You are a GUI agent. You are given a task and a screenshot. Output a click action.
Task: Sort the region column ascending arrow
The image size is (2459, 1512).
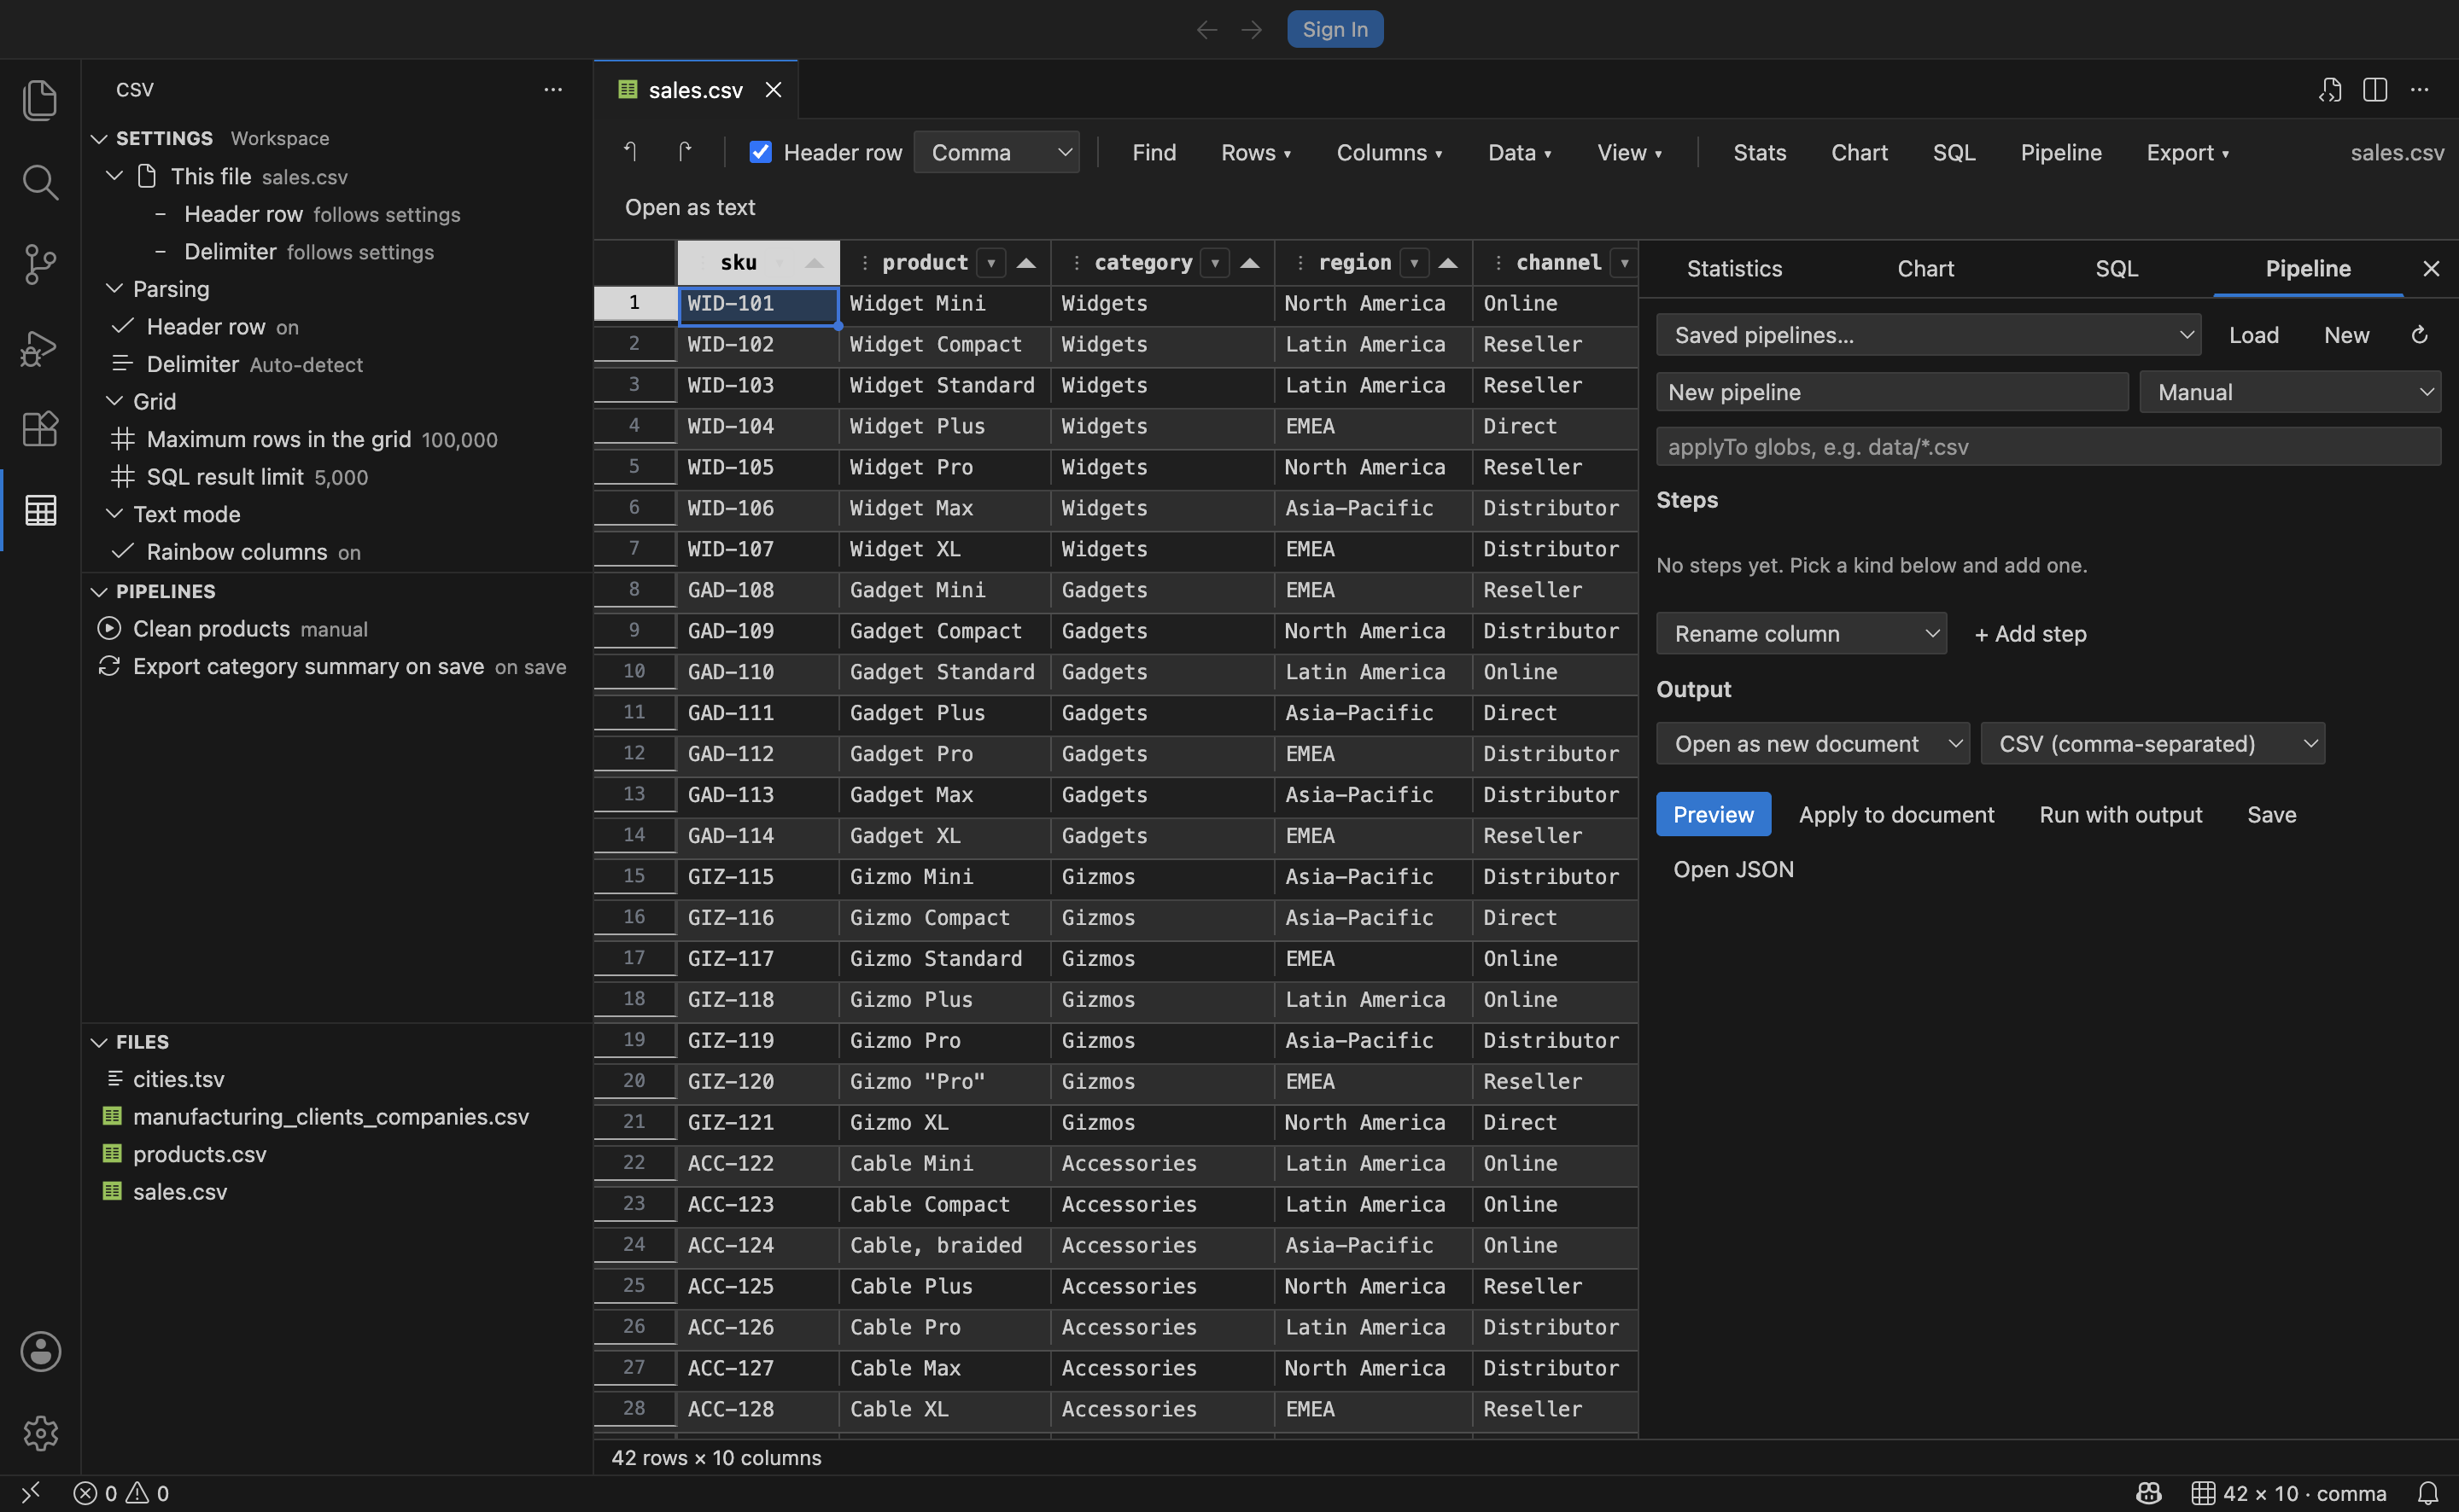tap(1447, 263)
